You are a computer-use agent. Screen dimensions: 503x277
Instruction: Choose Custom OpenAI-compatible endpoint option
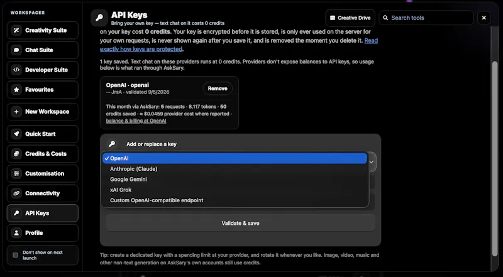pyautogui.click(x=235, y=200)
